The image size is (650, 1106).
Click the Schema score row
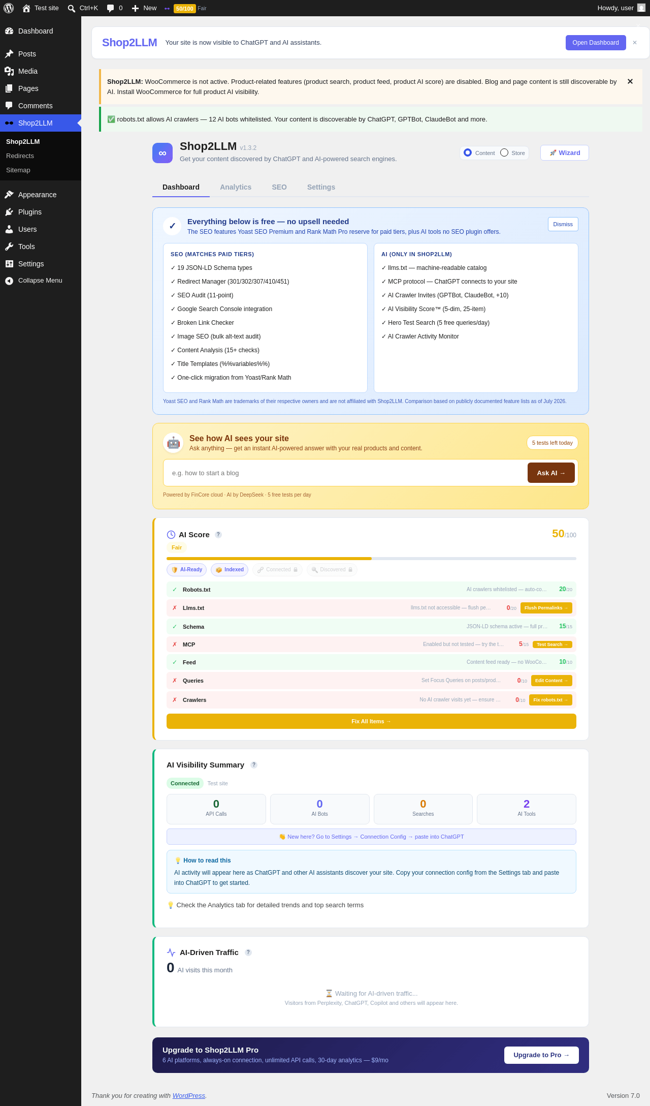tap(371, 627)
